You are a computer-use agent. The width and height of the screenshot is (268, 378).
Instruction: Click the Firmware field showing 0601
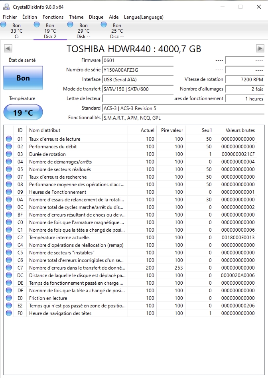[138, 60]
